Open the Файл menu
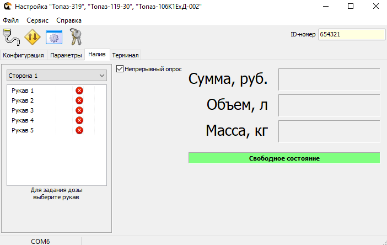Viewport: 387px width, 245px height. [10, 20]
